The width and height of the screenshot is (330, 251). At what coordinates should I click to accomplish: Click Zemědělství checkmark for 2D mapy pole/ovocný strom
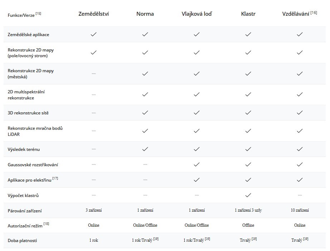(x=93, y=53)
